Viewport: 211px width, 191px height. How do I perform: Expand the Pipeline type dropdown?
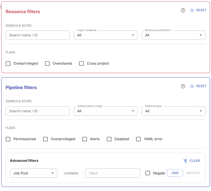(x=174, y=111)
